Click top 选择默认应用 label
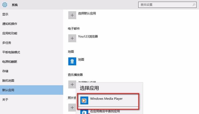The image size is (199, 114). pyautogui.click(x=87, y=13)
